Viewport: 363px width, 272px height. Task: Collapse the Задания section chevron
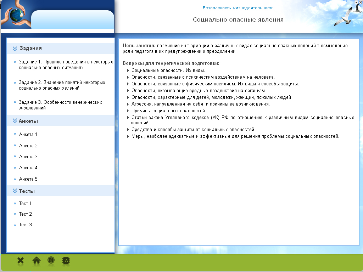click(15, 48)
